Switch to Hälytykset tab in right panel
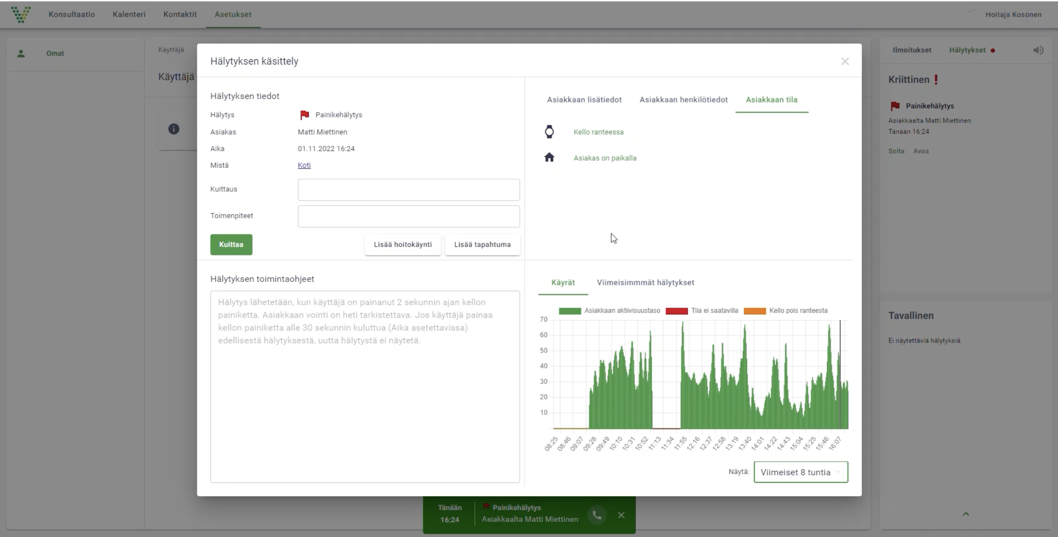Image resolution: width=1058 pixels, height=537 pixels. click(x=967, y=50)
